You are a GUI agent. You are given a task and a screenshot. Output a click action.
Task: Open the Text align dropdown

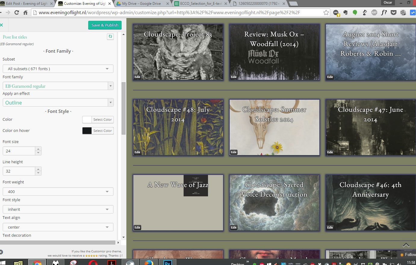[x=58, y=227]
